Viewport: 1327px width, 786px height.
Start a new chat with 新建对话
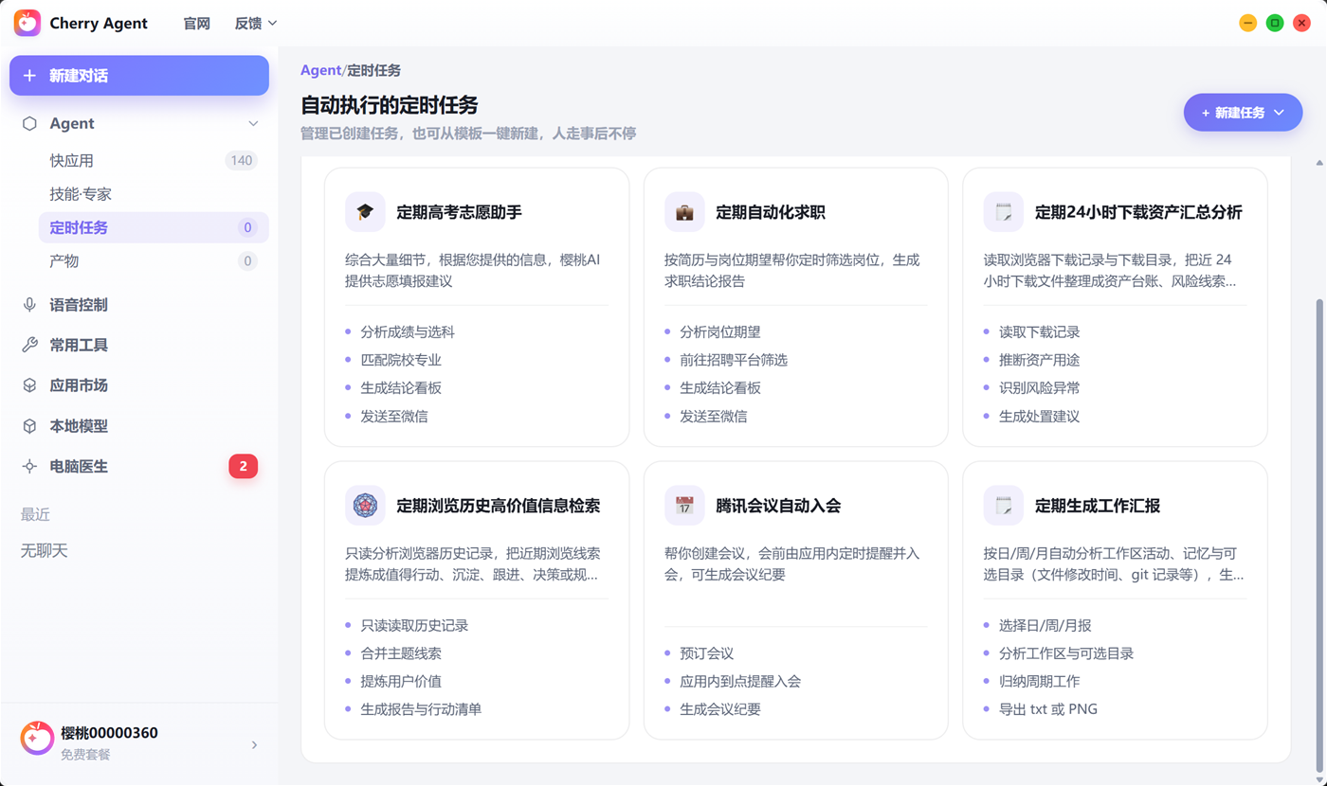139,76
